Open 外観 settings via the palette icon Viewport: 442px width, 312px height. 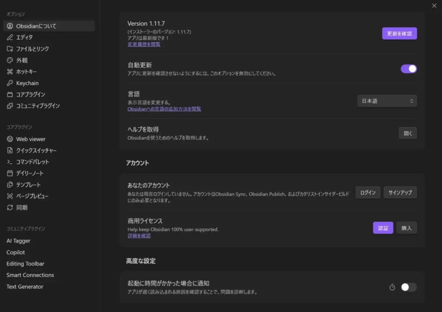tap(9, 60)
